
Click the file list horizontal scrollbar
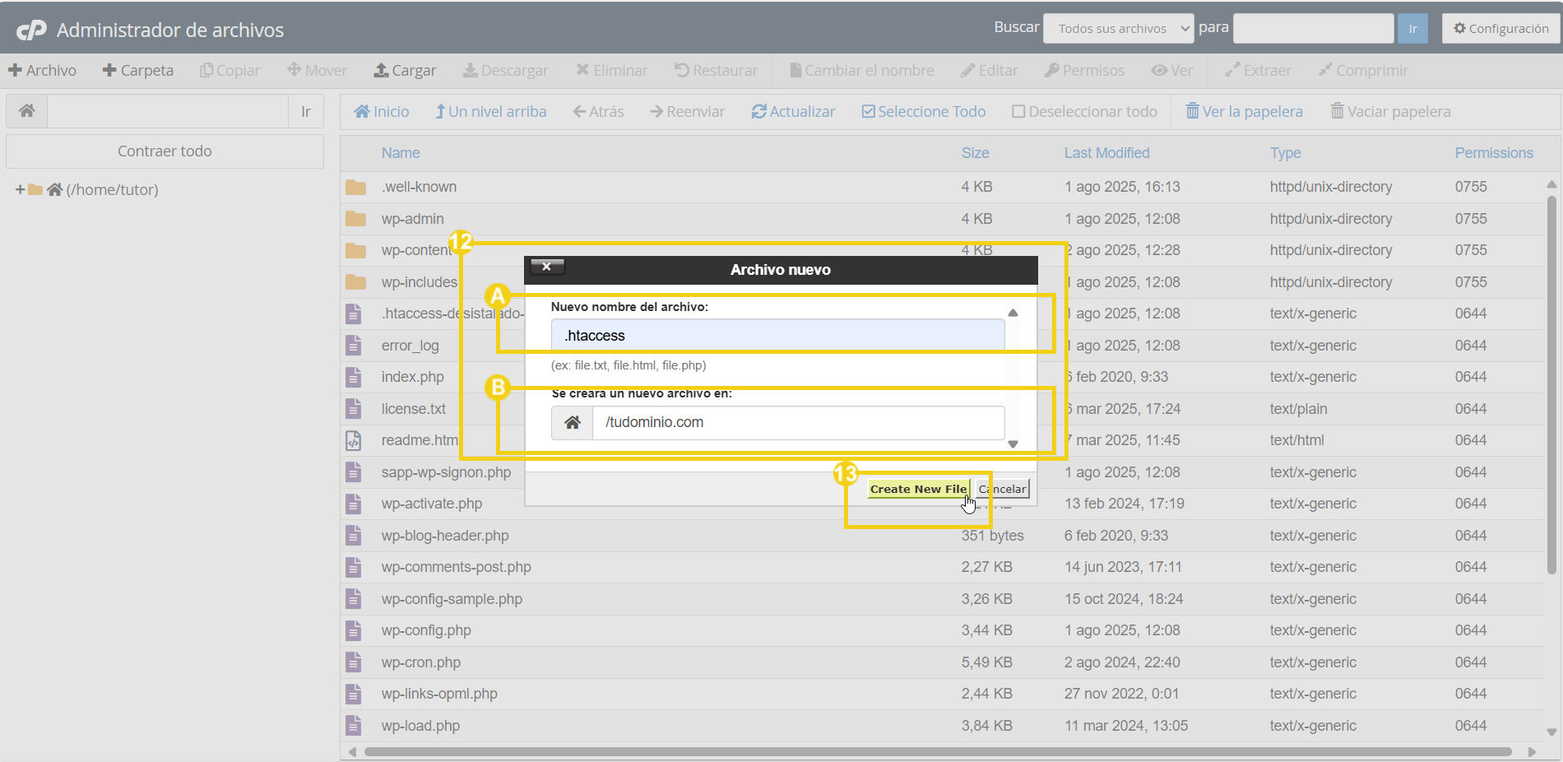tap(938, 751)
